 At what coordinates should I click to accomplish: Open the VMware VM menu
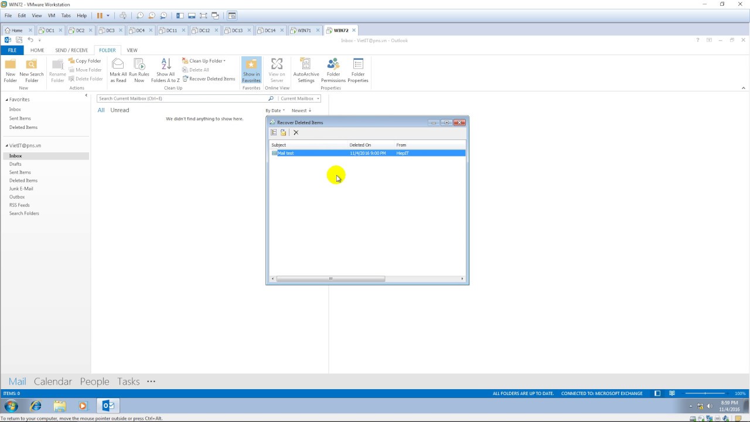52,16
